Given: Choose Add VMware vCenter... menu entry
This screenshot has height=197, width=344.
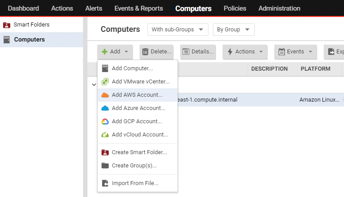Looking at the screenshot, I should point(138,82).
